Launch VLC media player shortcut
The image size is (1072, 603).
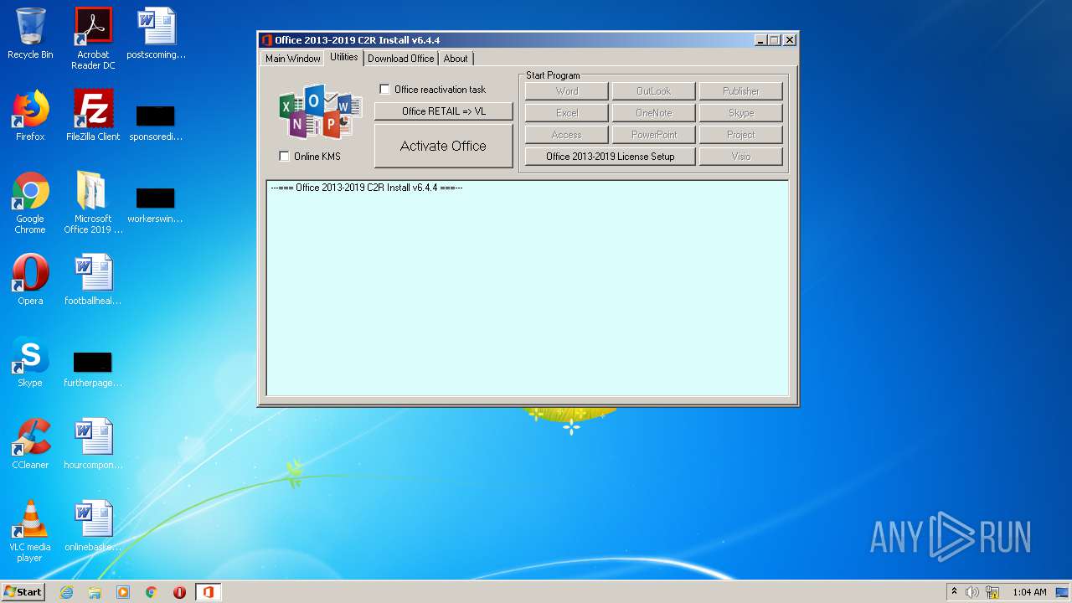tap(30, 532)
